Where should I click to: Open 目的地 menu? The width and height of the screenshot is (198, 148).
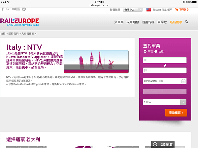[162, 22]
